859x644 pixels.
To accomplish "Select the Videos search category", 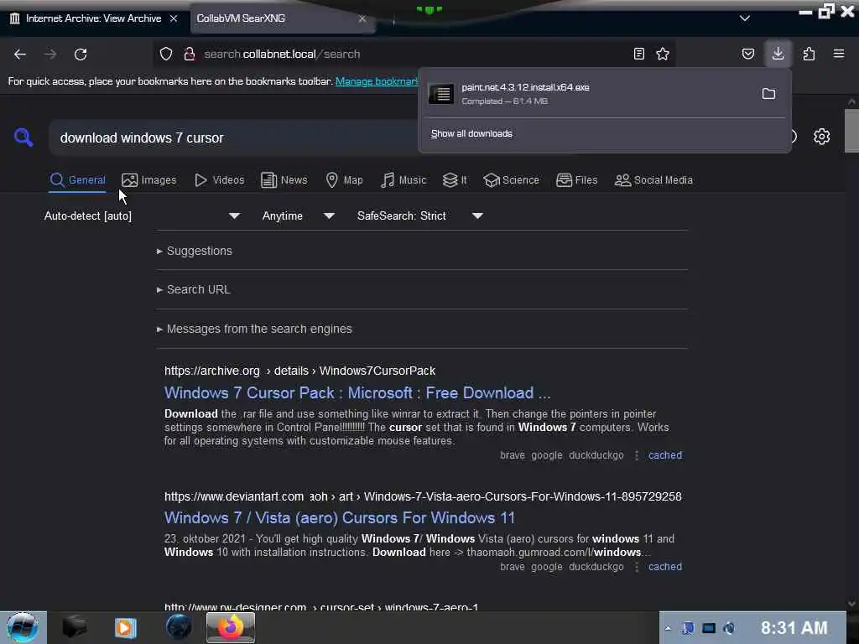I will [x=220, y=180].
